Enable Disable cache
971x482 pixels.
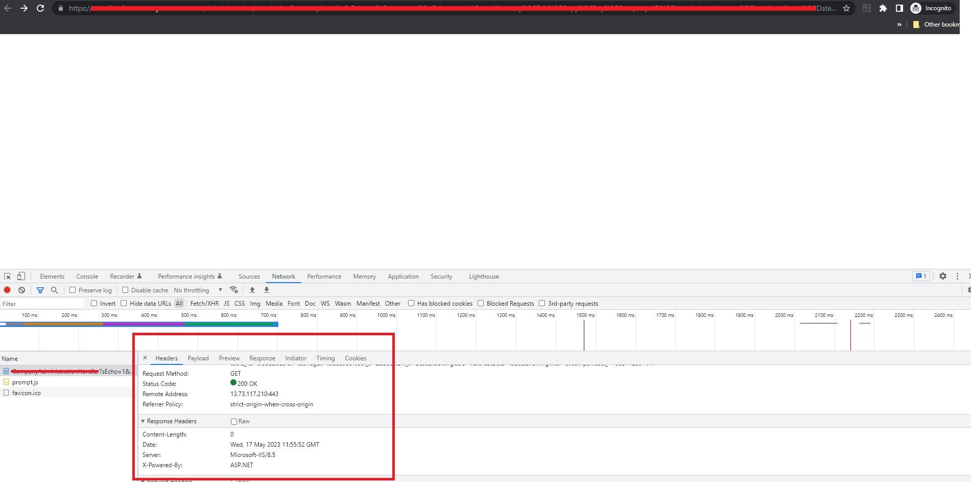(125, 290)
